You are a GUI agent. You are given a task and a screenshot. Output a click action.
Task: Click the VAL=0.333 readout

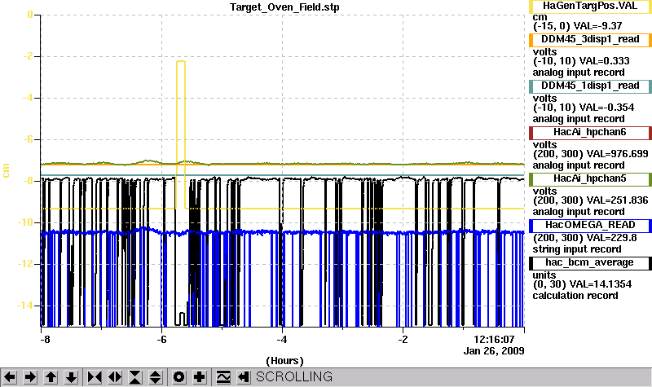click(604, 61)
